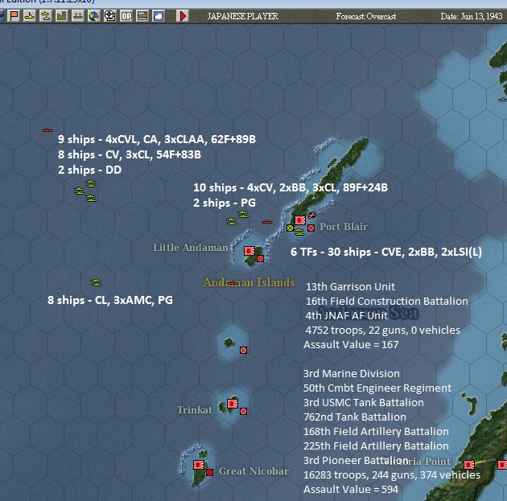
Task: Click the Little Andaman map label
Action: [191, 248]
